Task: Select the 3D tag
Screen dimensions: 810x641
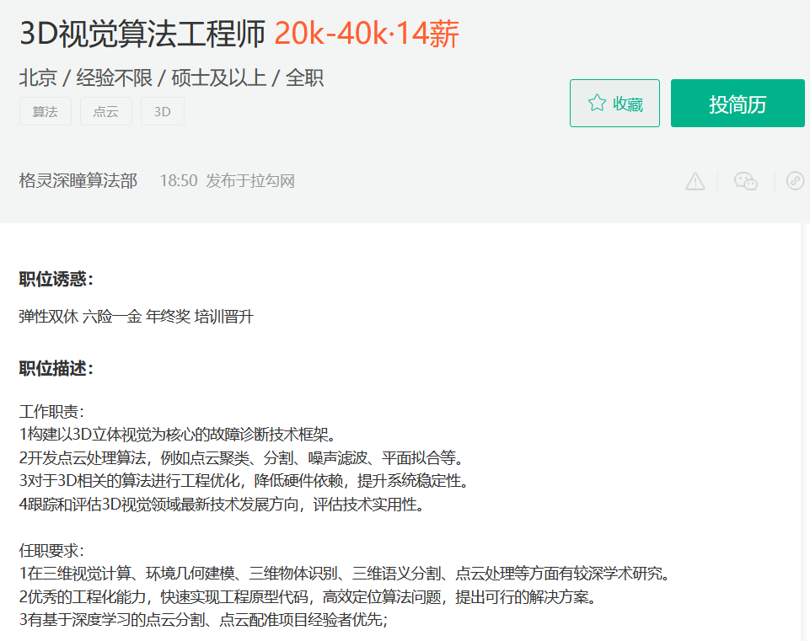Action: pyautogui.click(x=162, y=111)
